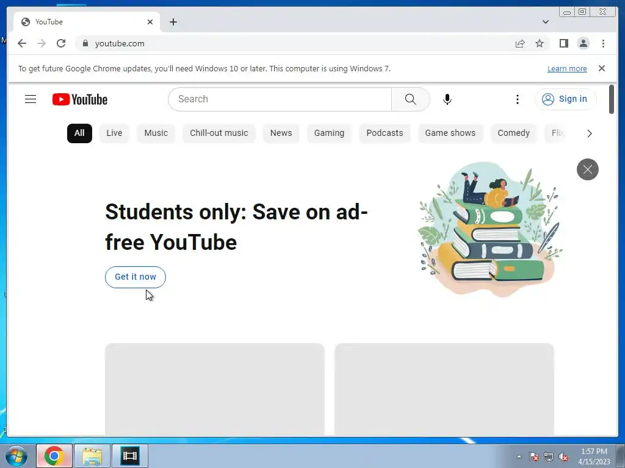
Task: Click the second loading video thumbnail
Action: [444, 389]
